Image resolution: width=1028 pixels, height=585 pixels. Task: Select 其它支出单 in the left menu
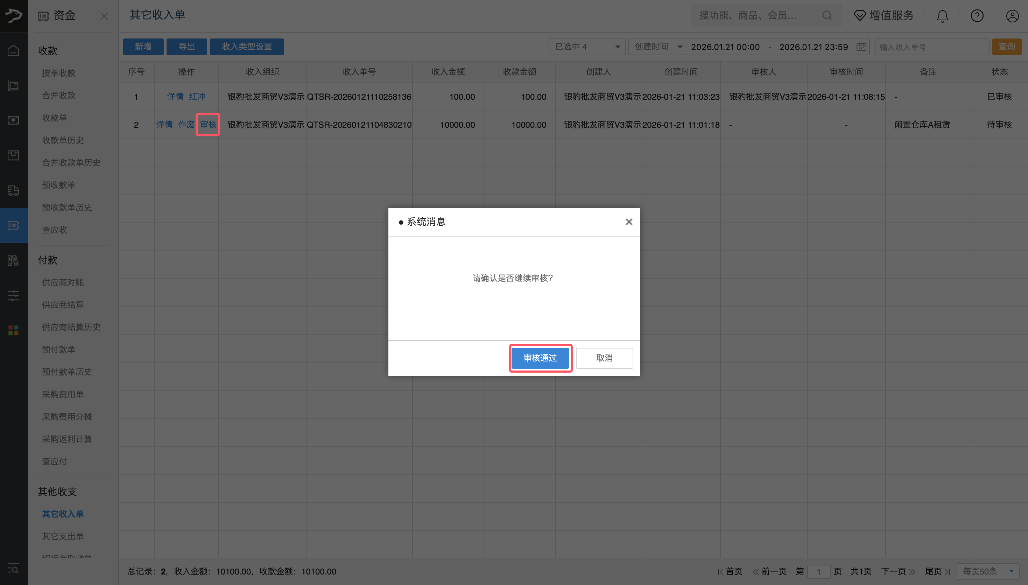pos(62,536)
